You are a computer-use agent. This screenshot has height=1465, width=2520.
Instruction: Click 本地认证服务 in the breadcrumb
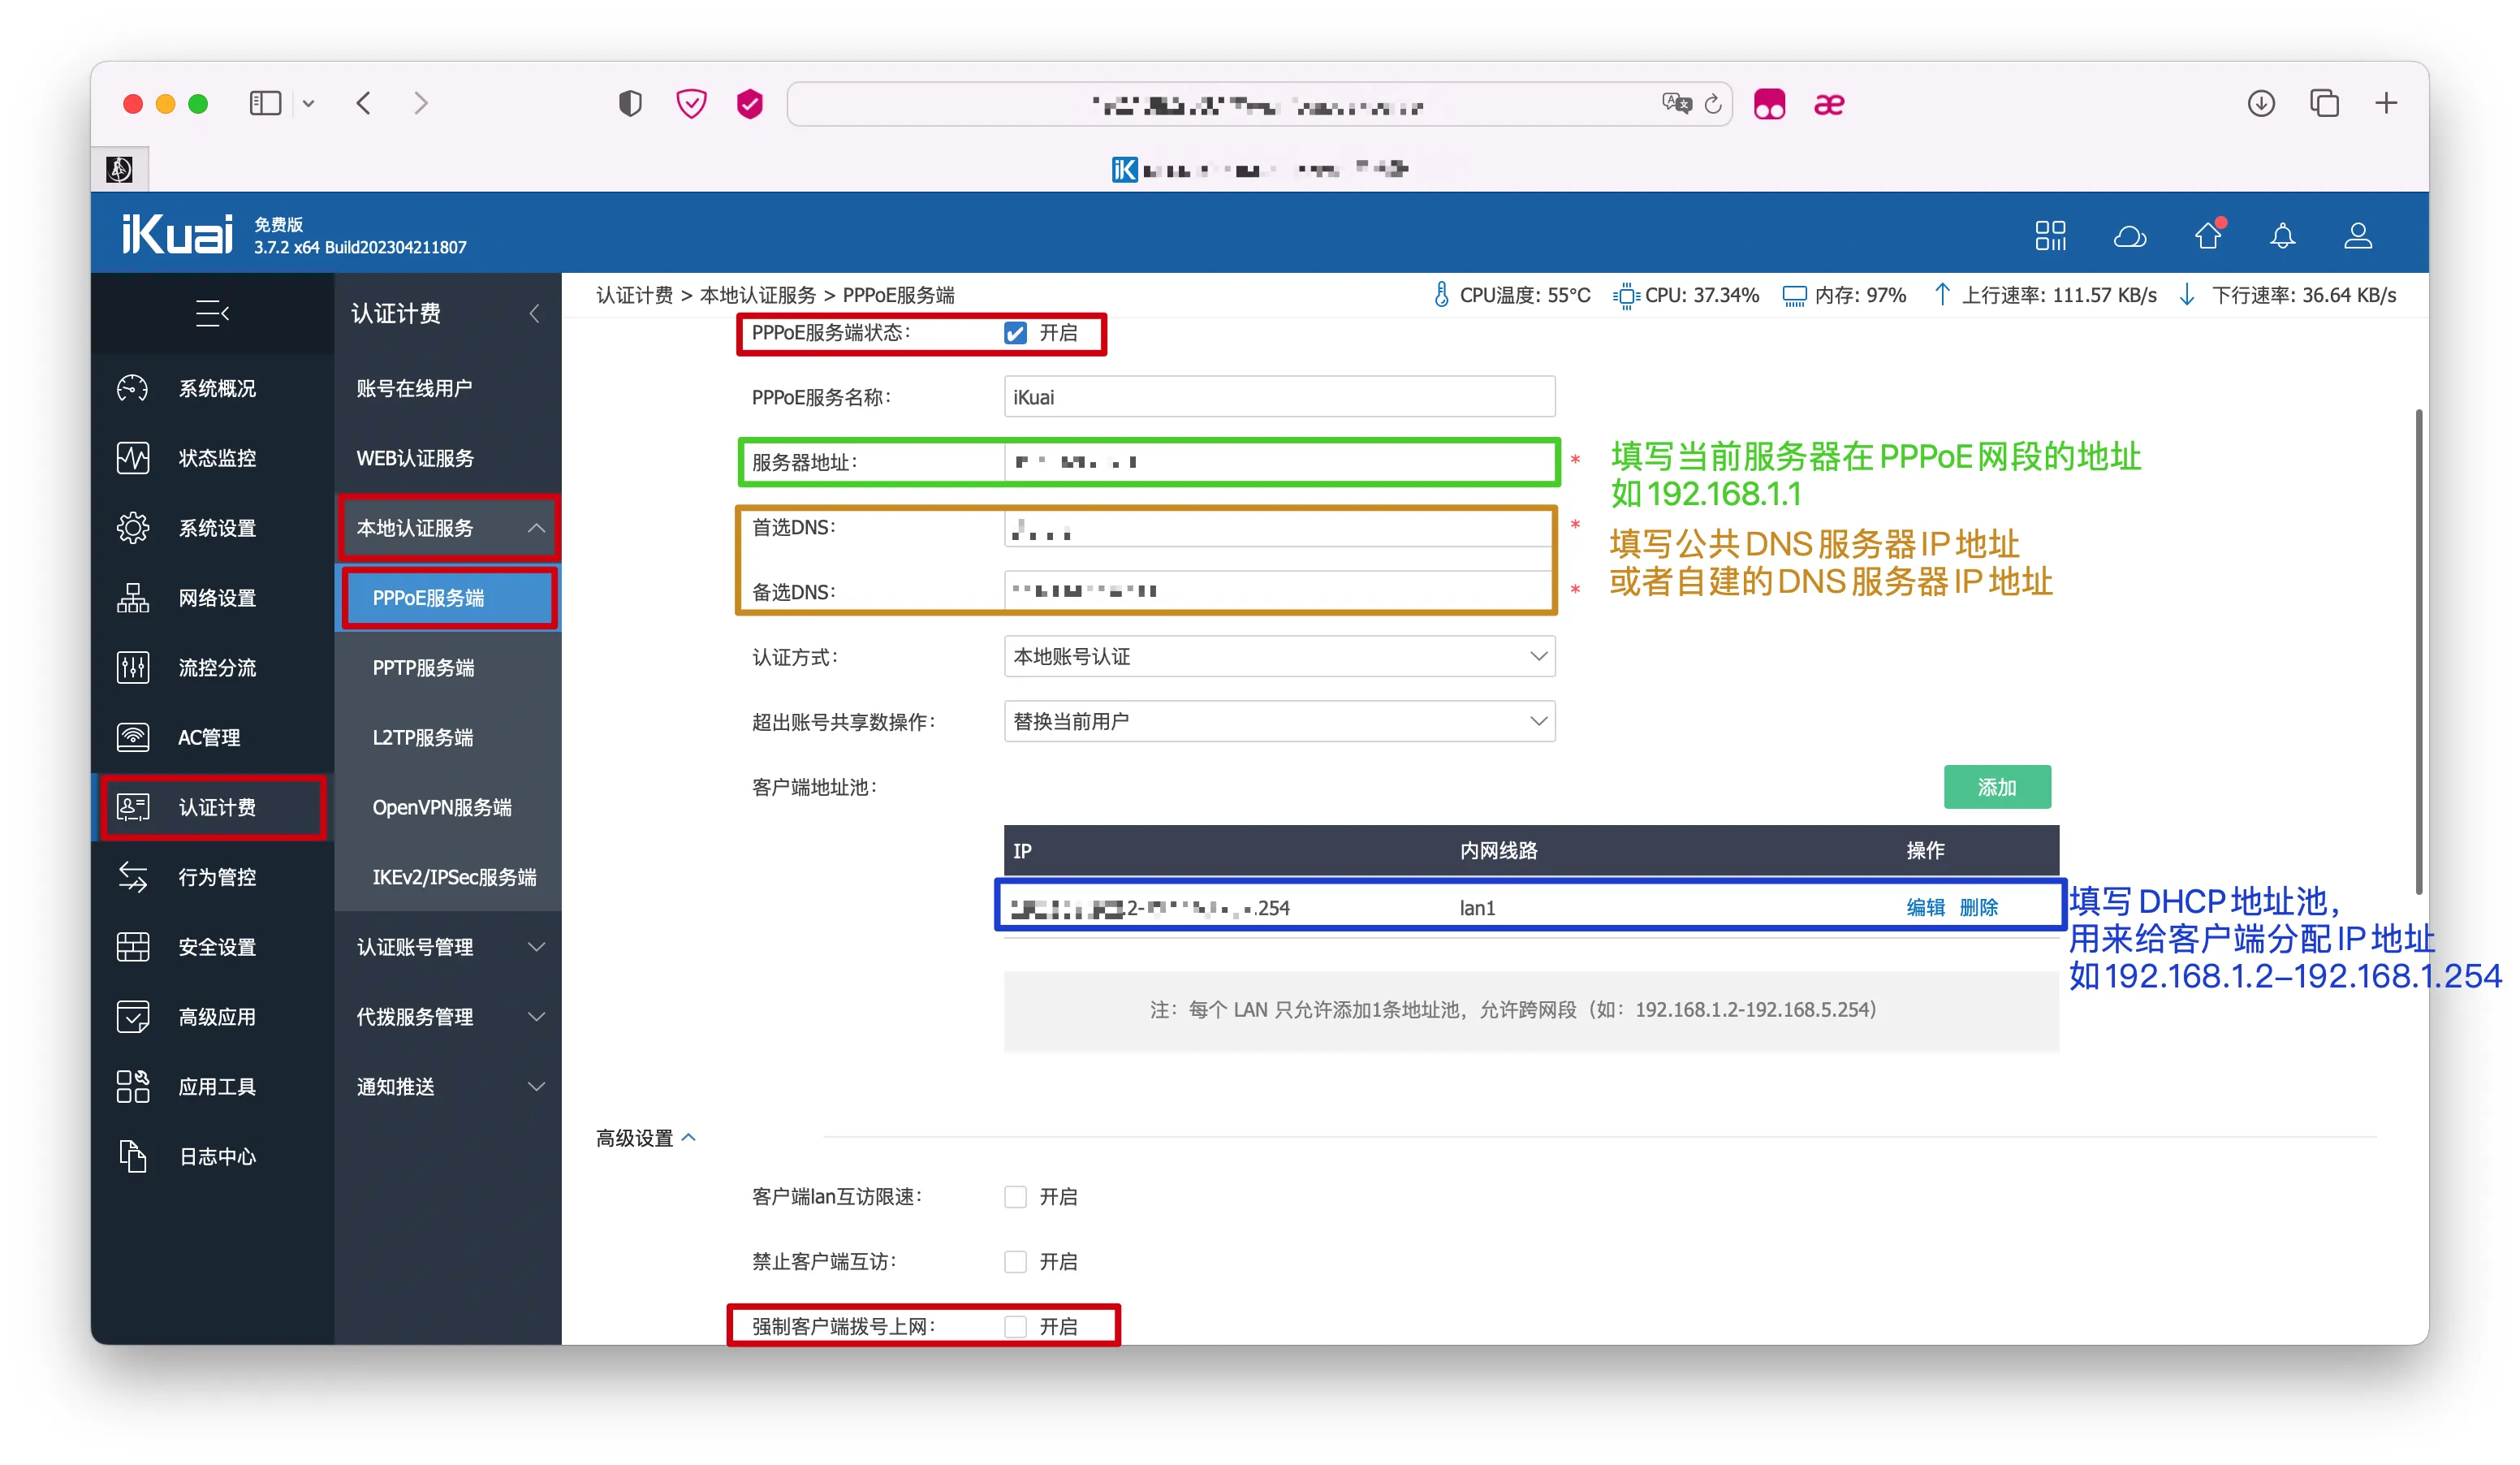click(x=757, y=295)
